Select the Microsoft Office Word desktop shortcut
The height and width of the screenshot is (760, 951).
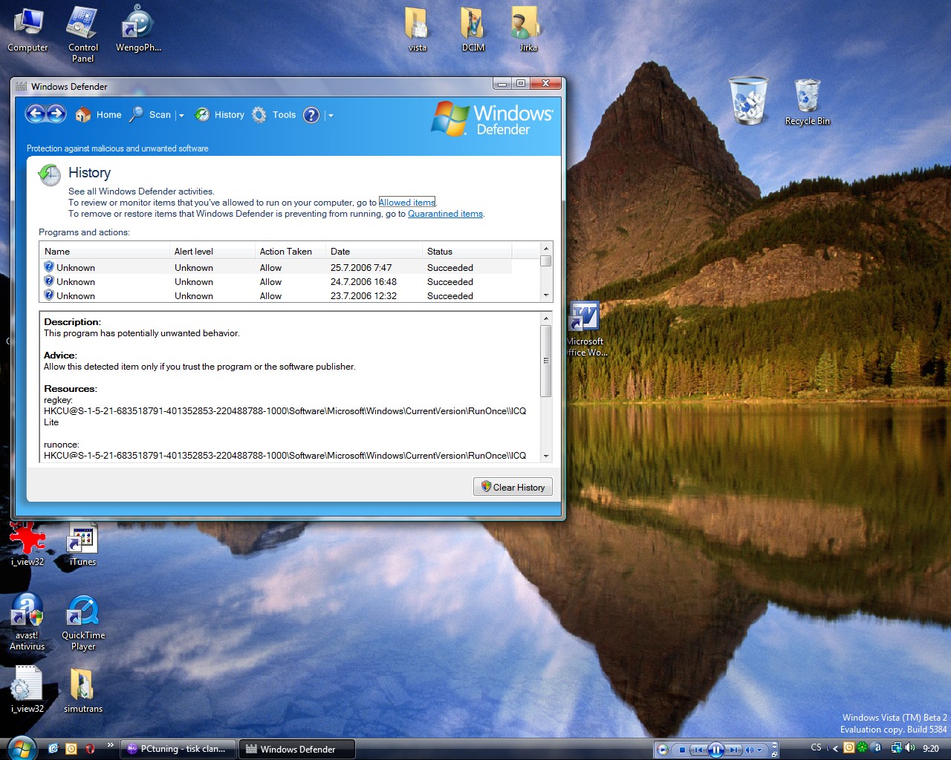click(x=586, y=330)
